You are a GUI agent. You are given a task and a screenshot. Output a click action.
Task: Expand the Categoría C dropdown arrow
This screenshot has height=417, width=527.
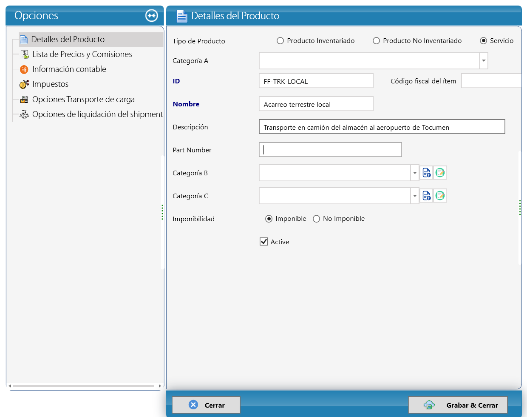click(x=415, y=196)
